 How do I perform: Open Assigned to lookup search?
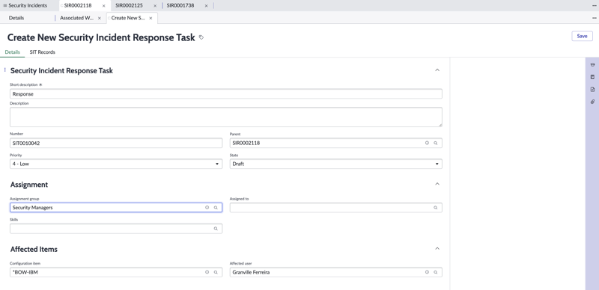click(x=436, y=208)
